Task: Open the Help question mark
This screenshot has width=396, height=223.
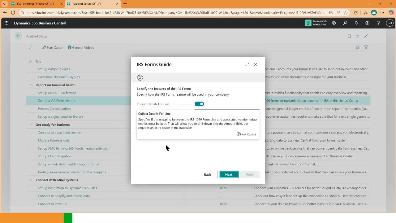Action: coord(378,23)
